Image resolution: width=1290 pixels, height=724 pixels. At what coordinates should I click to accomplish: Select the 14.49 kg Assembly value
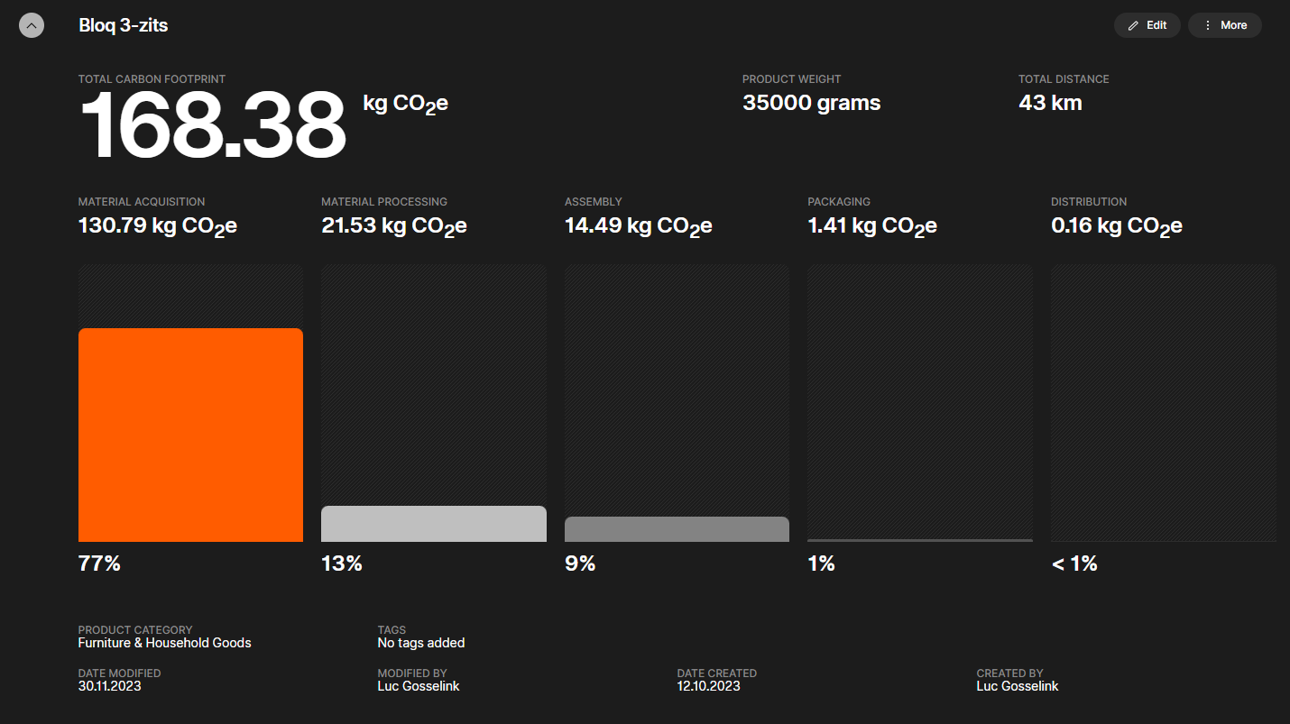click(x=638, y=225)
